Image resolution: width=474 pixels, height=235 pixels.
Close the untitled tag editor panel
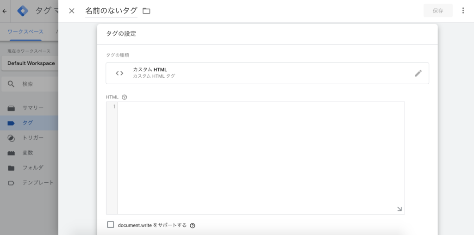pyautogui.click(x=72, y=11)
